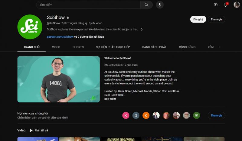Click the Đăng ký subscribe button

point(198,19)
